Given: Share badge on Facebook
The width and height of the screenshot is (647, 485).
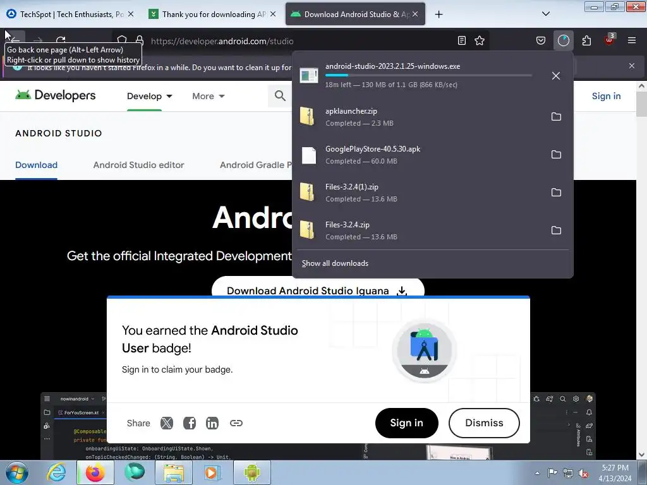Looking at the screenshot, I should click(190, 423).
